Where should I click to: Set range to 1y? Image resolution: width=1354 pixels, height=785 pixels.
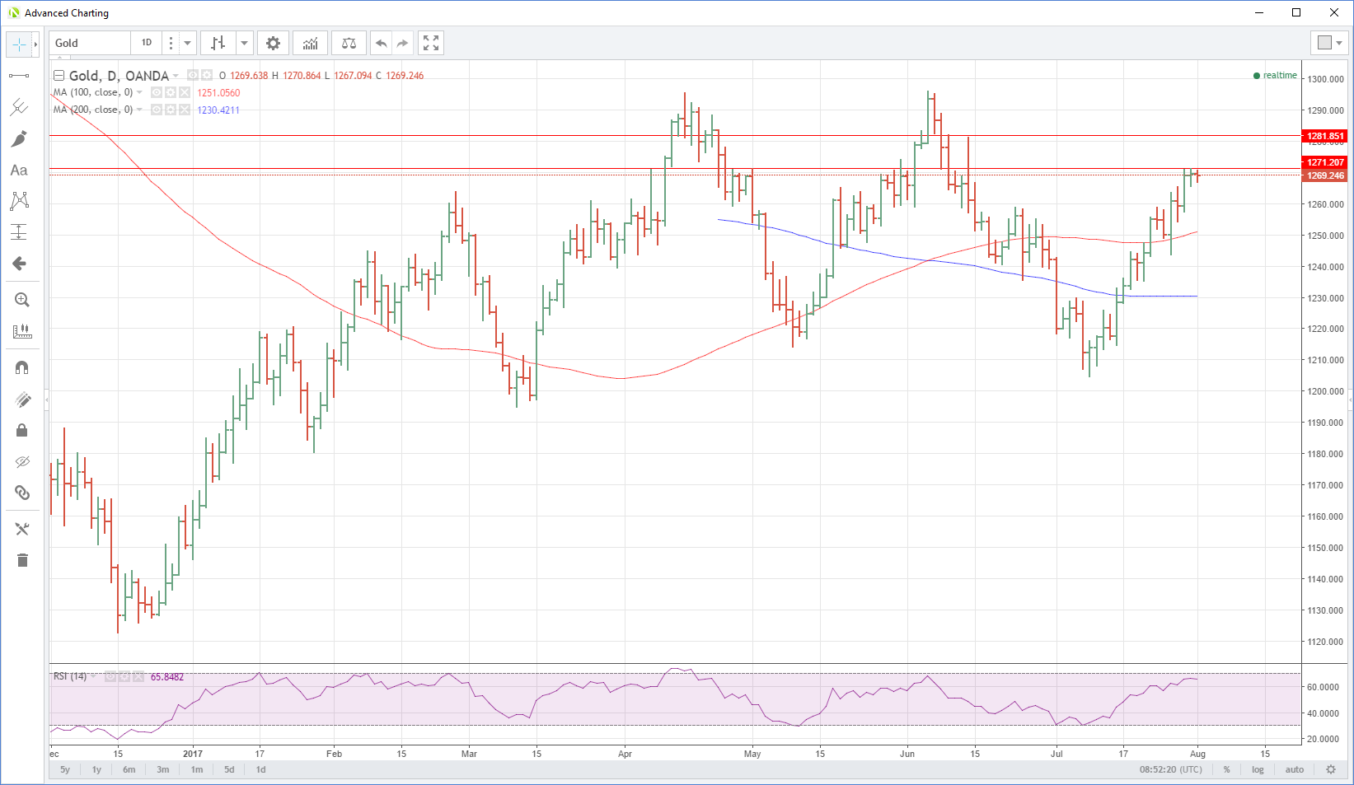[x=96, y=769]
